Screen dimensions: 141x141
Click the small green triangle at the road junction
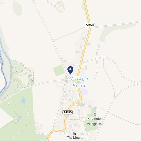click(x=67, y=78)
